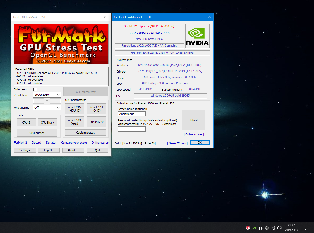Screen dimensions: 314x233
Task: Click the USB safely remove tray icon
Action: [261, 228]
